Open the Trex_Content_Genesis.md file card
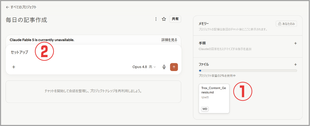 click(214, 99)
